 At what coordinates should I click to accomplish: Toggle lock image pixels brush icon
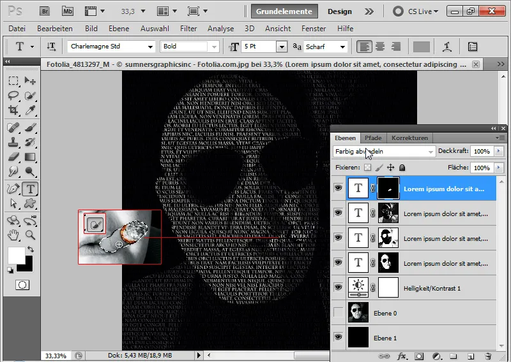click(379, 168)
